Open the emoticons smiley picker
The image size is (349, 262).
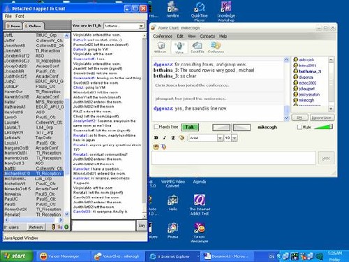tap(156, 147)
